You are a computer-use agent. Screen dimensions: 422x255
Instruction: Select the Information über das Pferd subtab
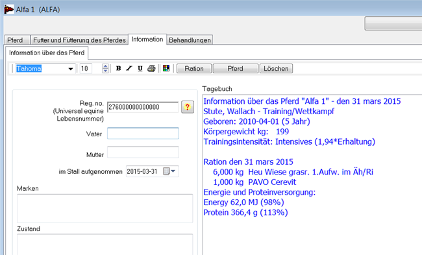[x=47, y=53]
